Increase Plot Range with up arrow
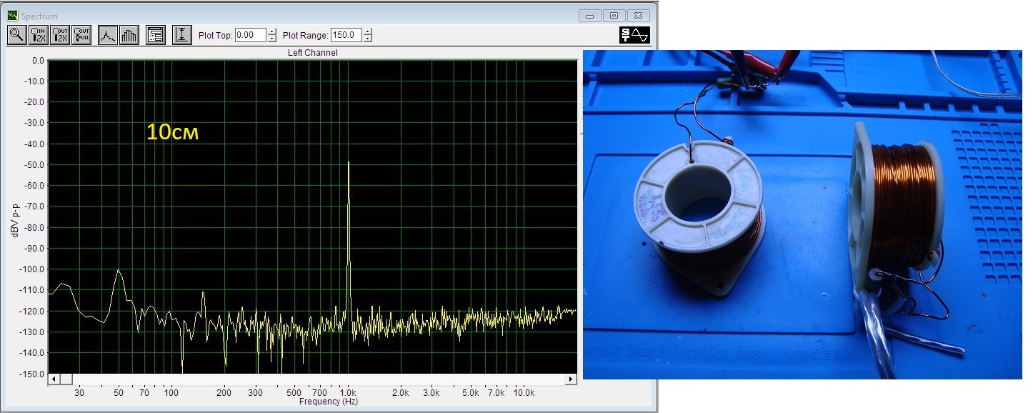 [x=367, y=31]
